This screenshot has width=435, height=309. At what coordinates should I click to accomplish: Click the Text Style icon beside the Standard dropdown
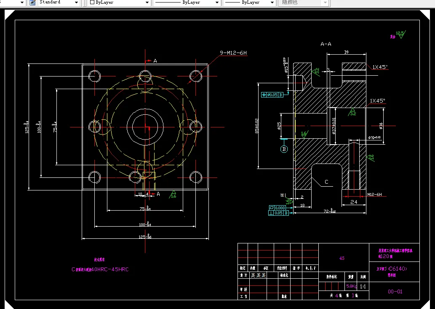pos(32,3)
